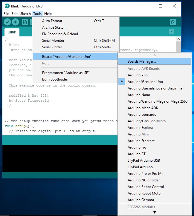Select the Arduino Nano board
The width and height of the screenshot is (194, 216).
click(155, 95)
